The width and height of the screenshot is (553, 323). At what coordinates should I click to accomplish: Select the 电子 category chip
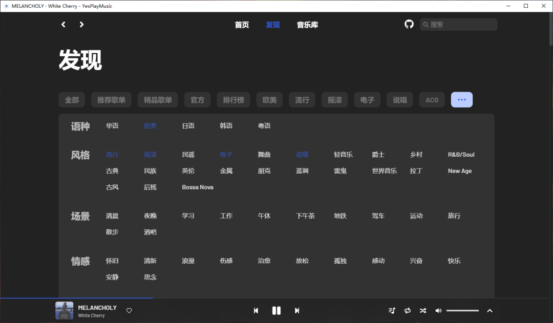[367, 100]
